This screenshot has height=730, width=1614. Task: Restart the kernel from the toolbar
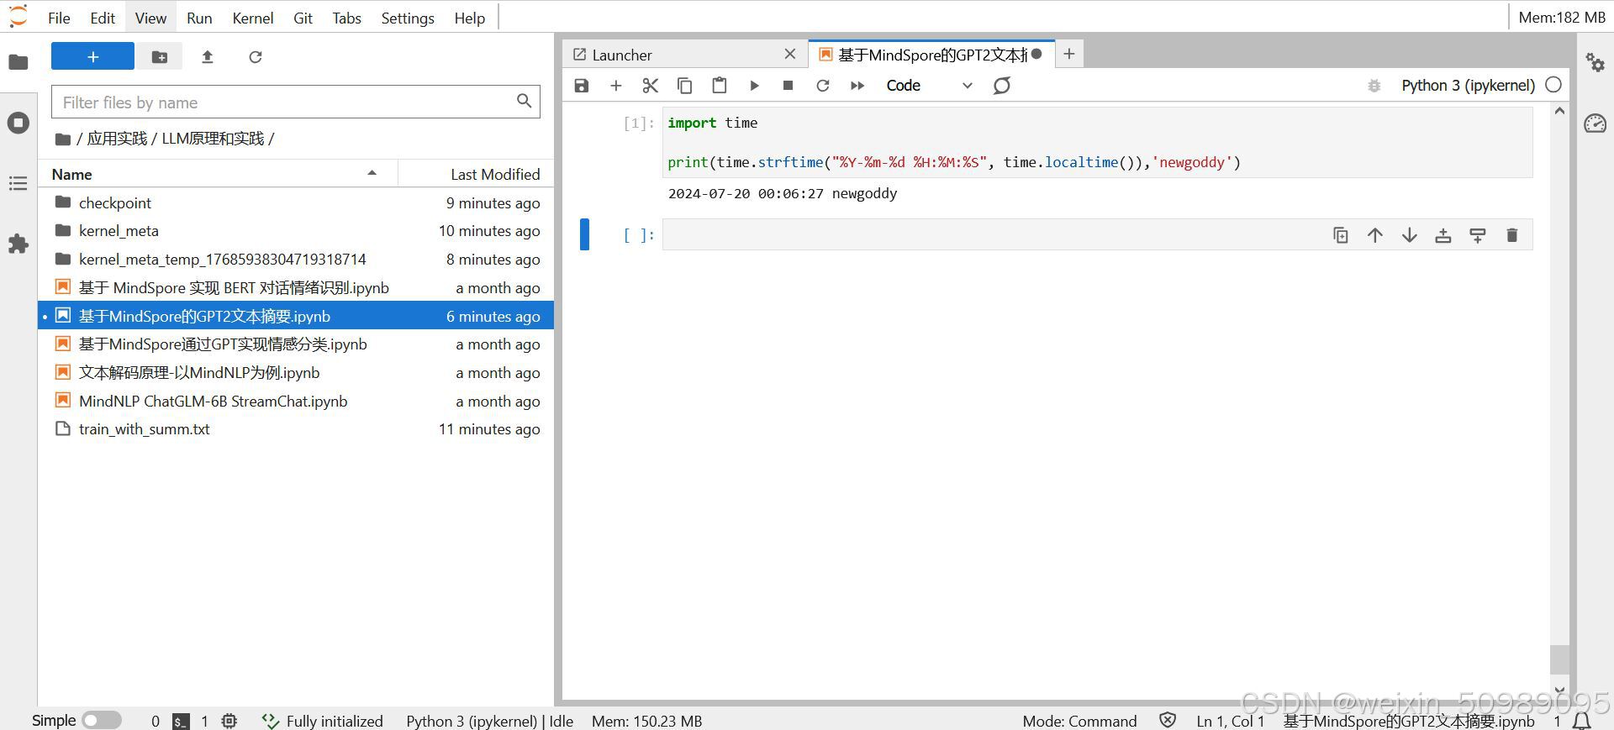[x=823, y=86]
